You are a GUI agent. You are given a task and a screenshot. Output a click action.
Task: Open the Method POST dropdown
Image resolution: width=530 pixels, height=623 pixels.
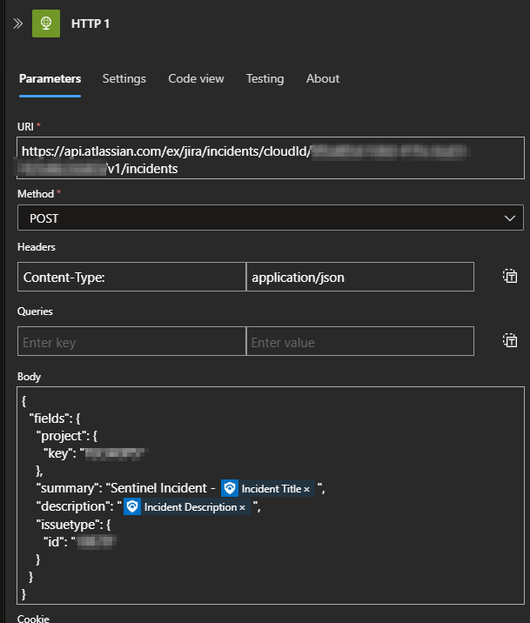271,218
